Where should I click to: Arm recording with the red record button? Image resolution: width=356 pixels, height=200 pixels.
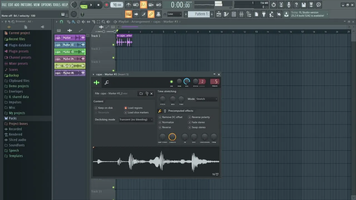coord(106,5)
